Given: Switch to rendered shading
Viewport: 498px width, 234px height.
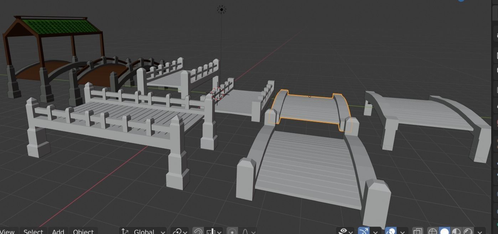Looking at the screenshot, I should coord(468,231).
